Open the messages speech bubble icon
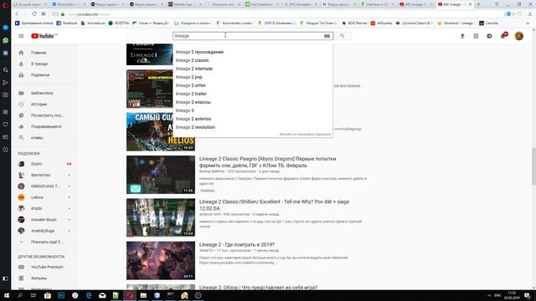This screenshot has width=536, height=301. pos(489,36)
